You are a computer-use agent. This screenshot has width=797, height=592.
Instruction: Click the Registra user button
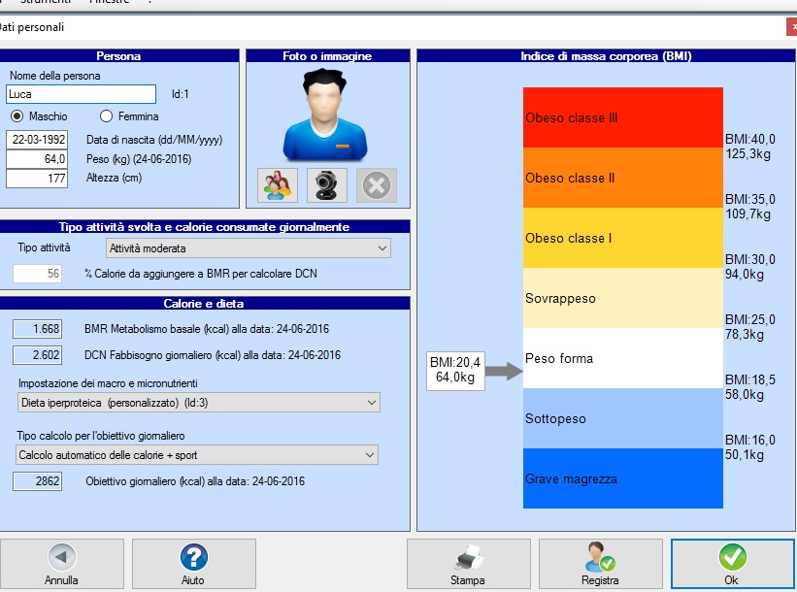(599, 564)
